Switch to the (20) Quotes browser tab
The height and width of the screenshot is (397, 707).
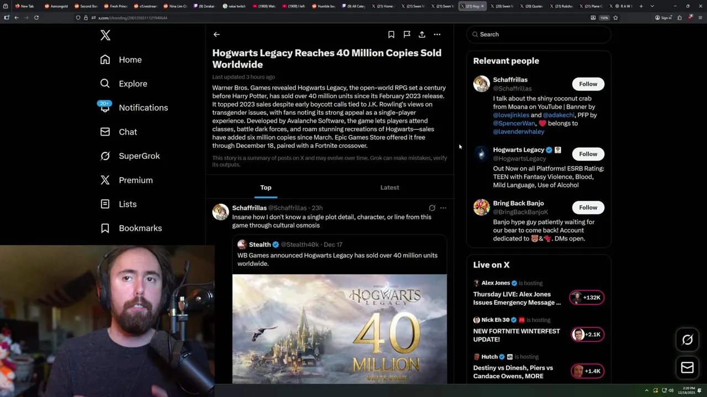[x=533, y=6]
